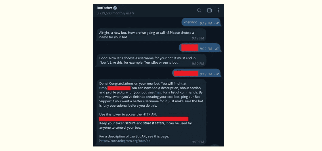Viewport: 322px width, 151px height.
Task: Open the /help command link
Action: [x=158, y=92]
